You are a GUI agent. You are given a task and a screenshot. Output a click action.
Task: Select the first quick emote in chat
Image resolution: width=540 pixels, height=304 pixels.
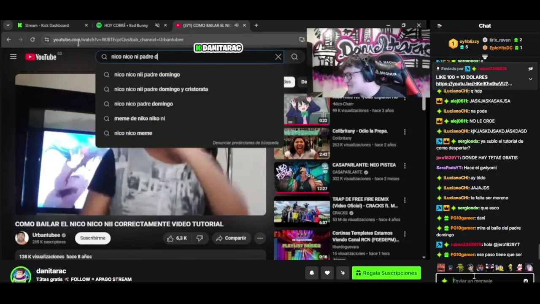coord(441,267)
